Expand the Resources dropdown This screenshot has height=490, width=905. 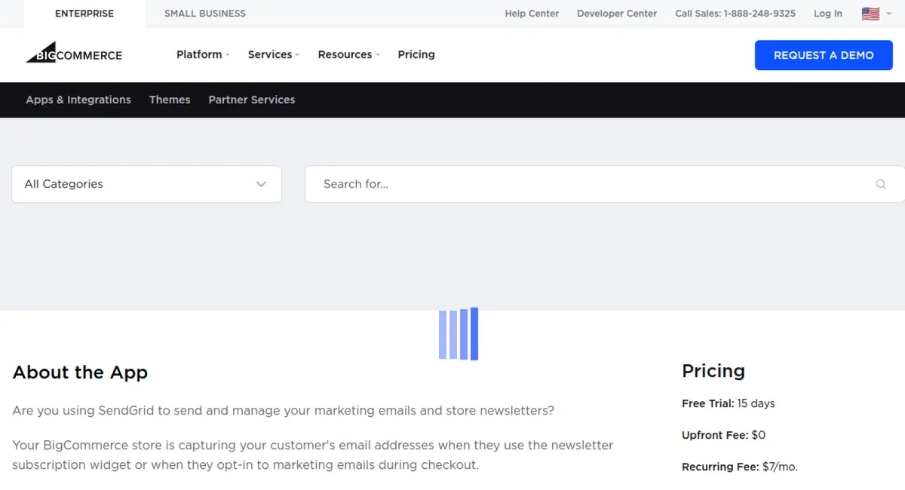click(345, 54)
